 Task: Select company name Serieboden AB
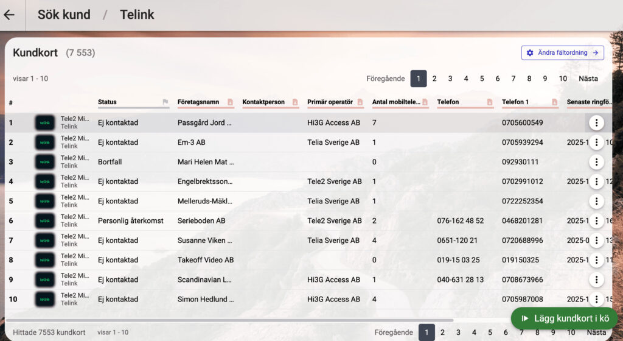(x=201, y=220)
